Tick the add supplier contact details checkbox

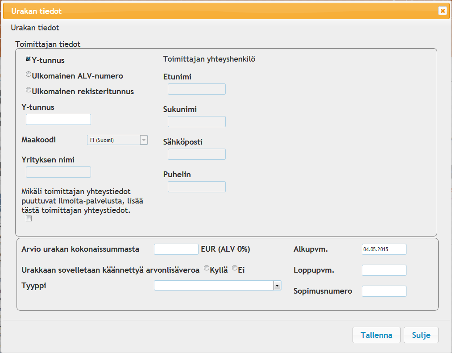coord(29,219)
